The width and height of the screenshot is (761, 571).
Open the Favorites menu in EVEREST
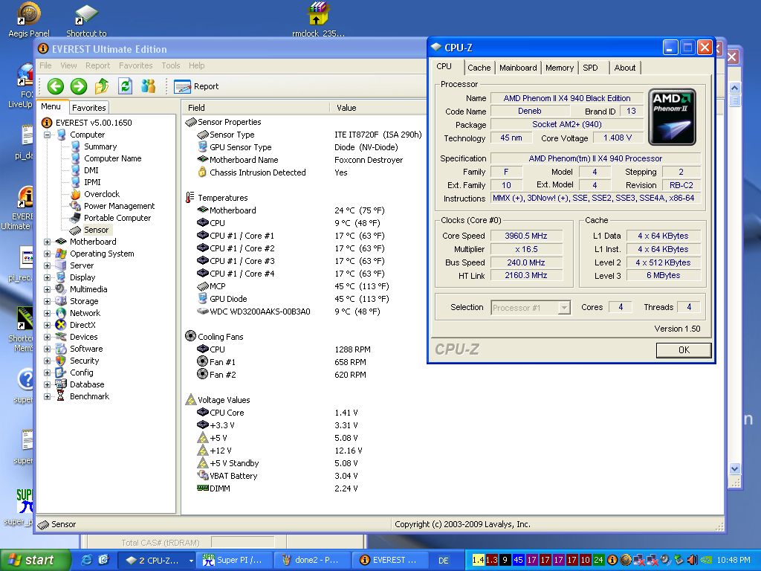tap(136, 65)
